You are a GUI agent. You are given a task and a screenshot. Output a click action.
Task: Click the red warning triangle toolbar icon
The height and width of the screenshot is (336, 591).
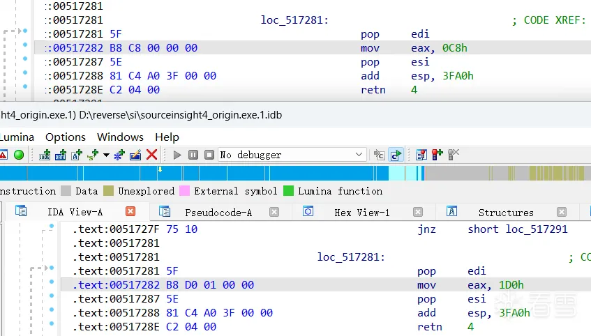pyautogui.click(x=3, y=155)
